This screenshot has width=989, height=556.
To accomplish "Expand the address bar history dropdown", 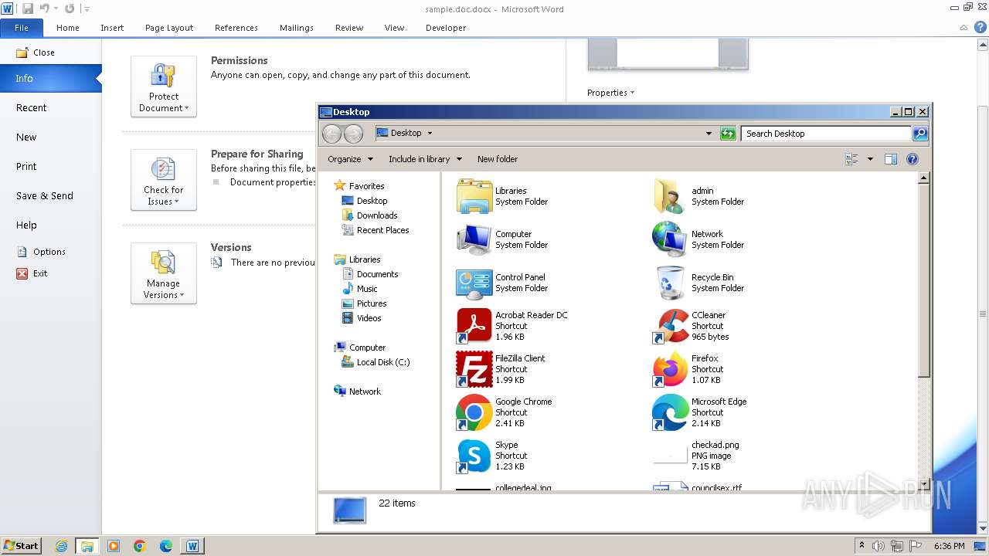I will [x=709, y=134].
